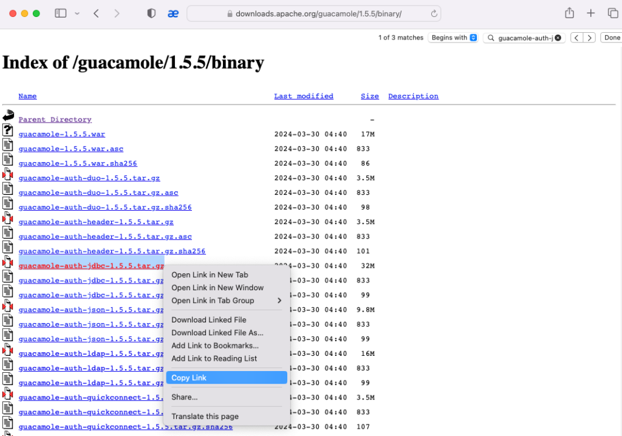Image resolution: width=622 pixels, height=436 pixels.
Task: Click the text-file icon for guacamole-auth-header-1.5.5.tar.gz.sha256
Action: [x=7, y=248]
